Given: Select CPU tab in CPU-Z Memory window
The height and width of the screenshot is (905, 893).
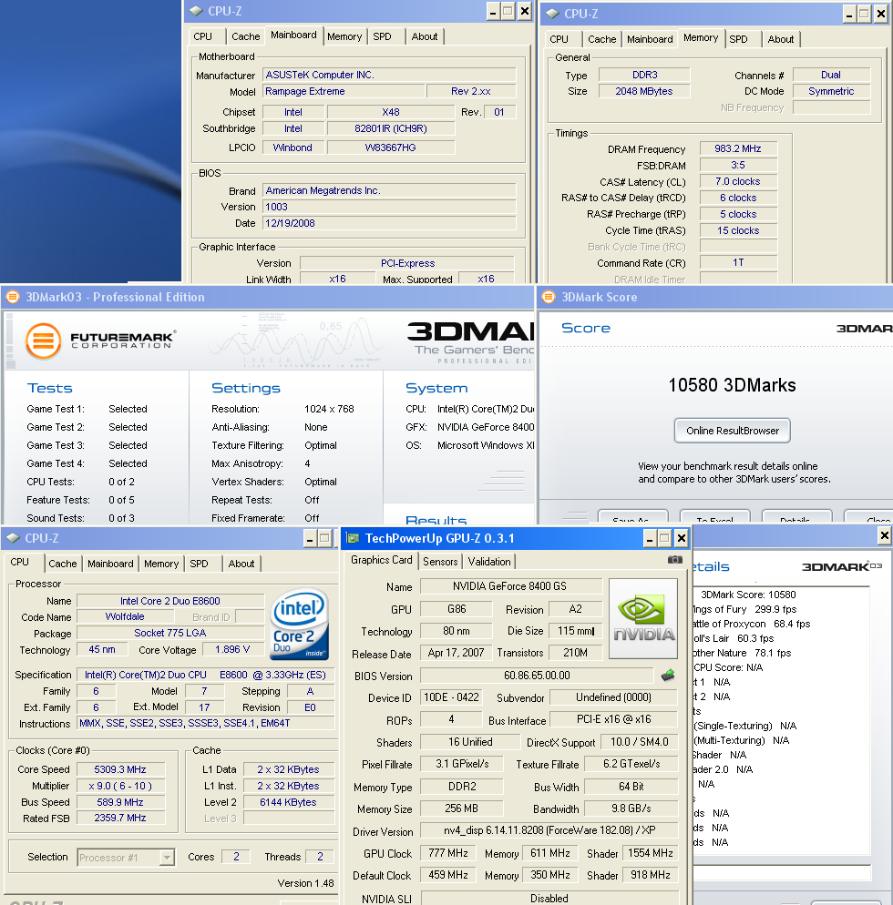Looking at the screenshot, I should click(559, 39).
